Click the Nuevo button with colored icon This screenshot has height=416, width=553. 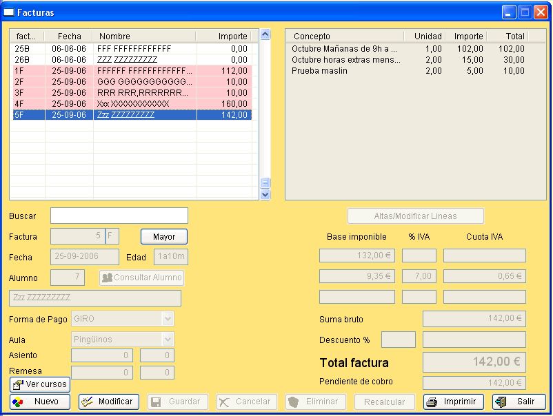point(40,402)
